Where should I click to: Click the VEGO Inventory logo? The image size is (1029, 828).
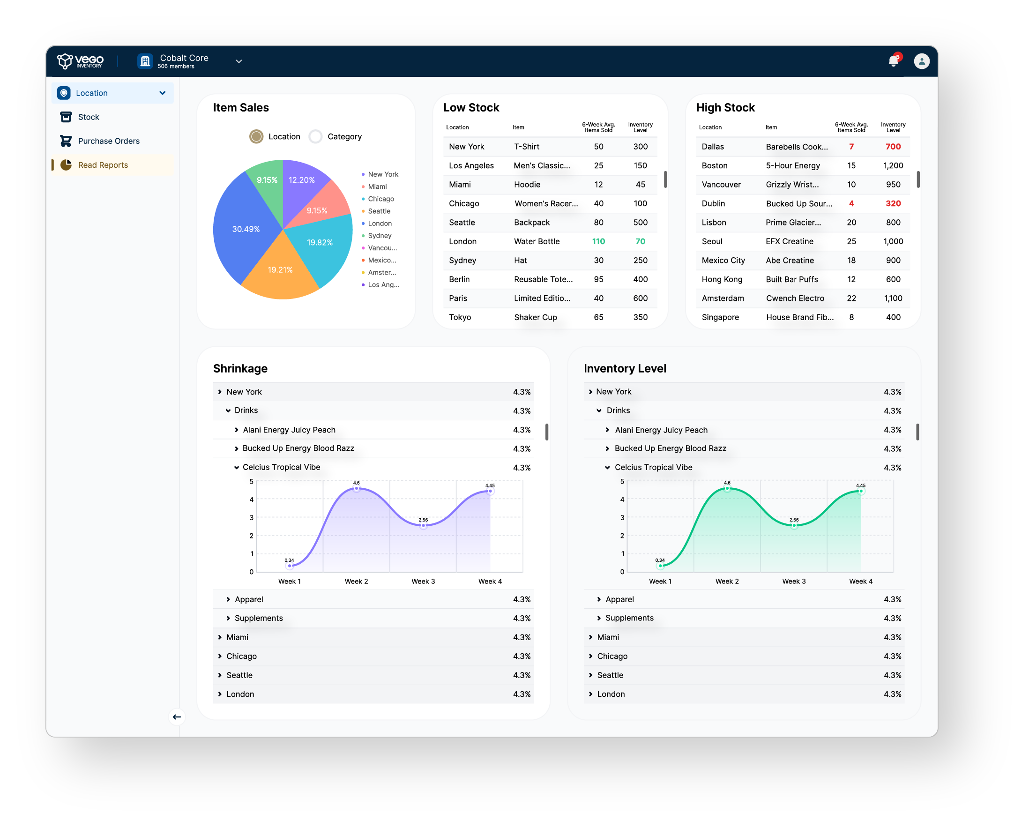80,61
